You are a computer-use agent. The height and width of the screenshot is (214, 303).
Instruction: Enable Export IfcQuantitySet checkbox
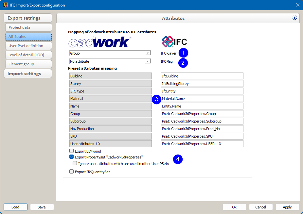(72, 172)
